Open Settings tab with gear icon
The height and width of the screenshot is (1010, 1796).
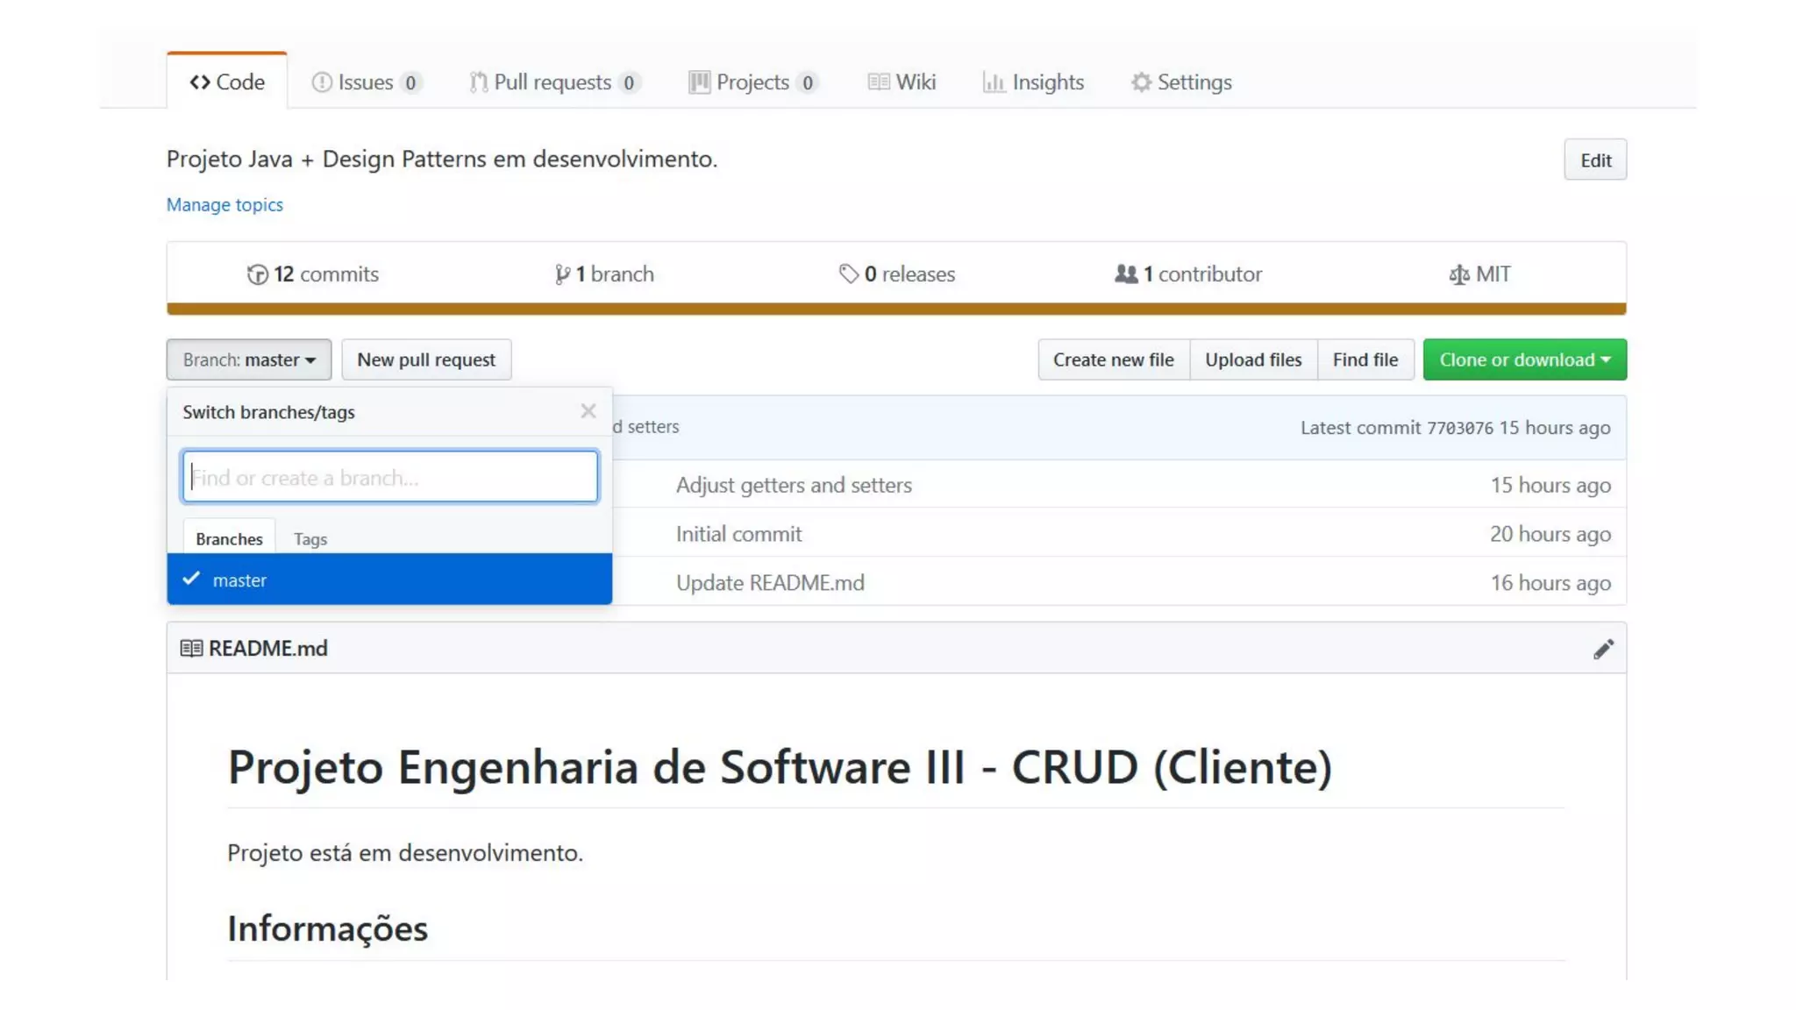(1181, 82)
